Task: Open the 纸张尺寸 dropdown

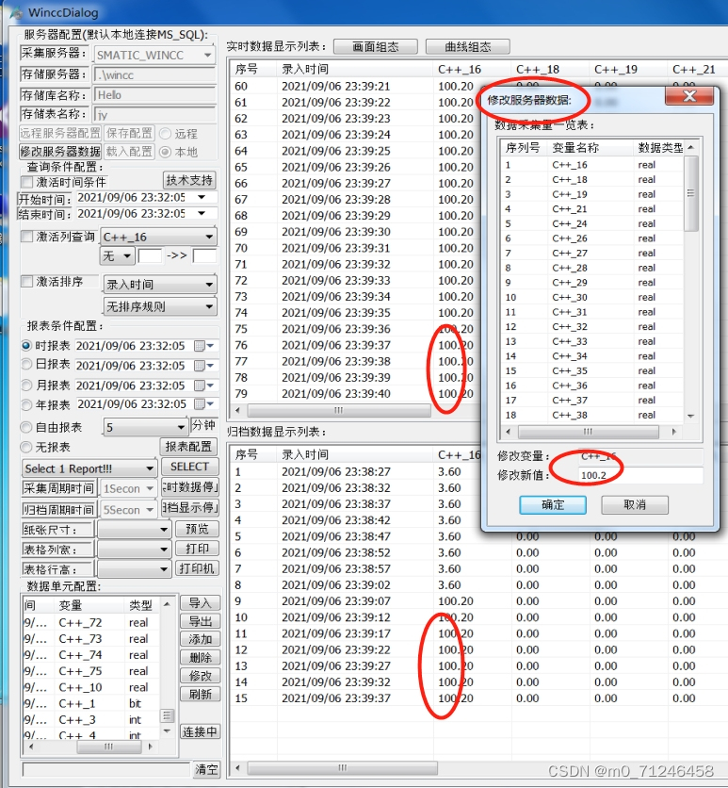Action: click(x=163, y=530)
